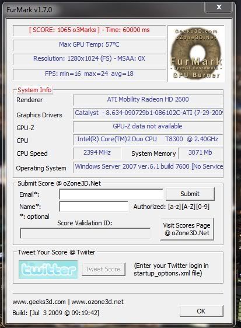Click the GPU-Z data not available text
241x328 pixels.
(x=148, y=126)
